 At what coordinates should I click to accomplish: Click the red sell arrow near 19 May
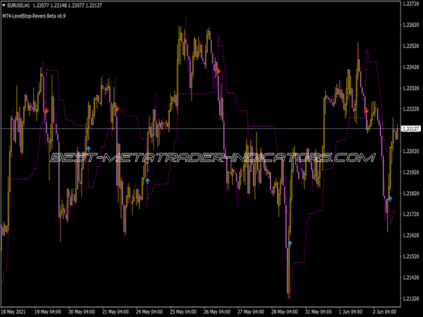[x=47, y=111]
